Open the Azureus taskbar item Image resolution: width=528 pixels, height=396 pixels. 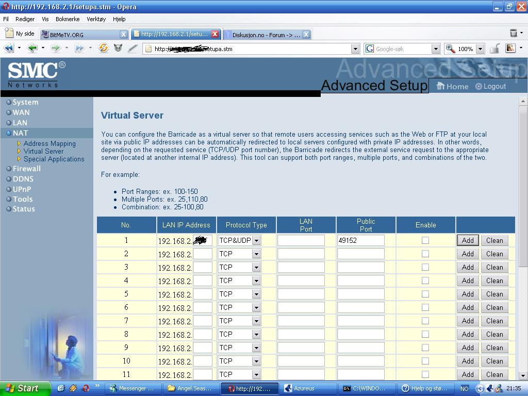click(308, 388)
